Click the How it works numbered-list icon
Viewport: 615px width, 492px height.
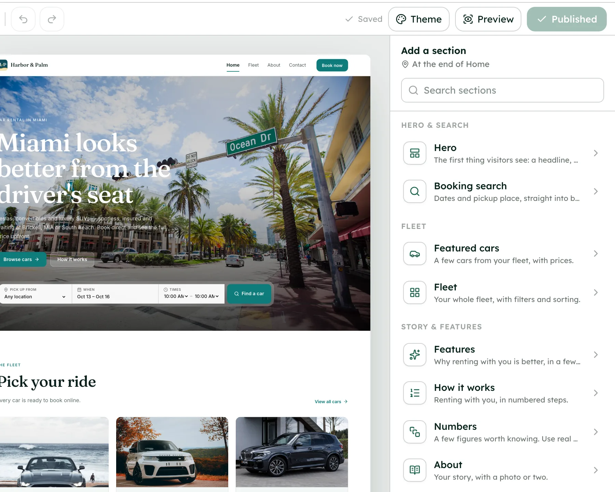tap(415, 393)
